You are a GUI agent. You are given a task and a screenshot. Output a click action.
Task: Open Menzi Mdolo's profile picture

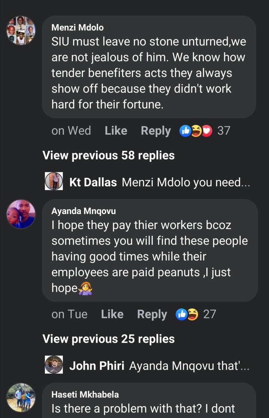coord(21,30)
